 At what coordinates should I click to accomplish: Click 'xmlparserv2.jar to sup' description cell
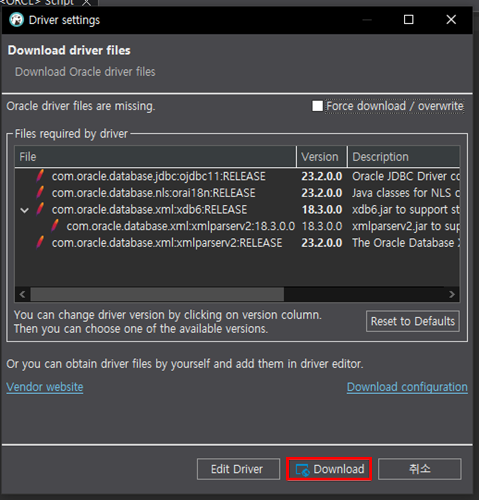click(x=406, y=226)
